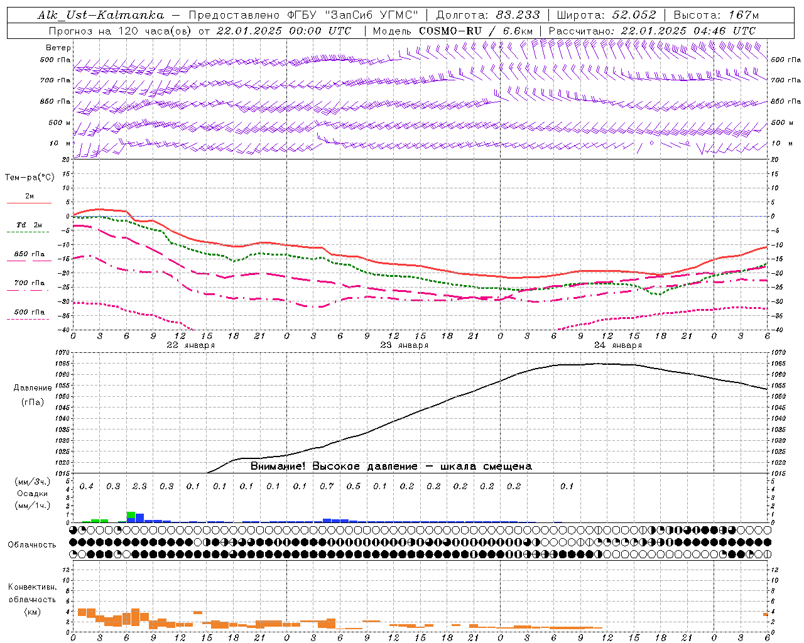Screen dimensions: 804x643
Task: Click the 'Рассчитано: 22.01.2025 04:46 UTC' timestamp
Action: (x=652, y=31)
